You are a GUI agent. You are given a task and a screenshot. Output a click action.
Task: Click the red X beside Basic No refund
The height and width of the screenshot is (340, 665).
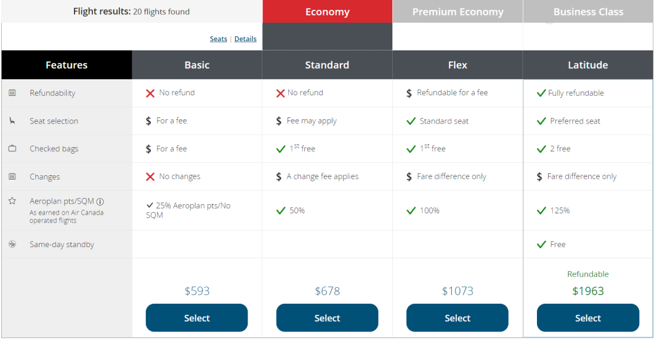[150, 93]
